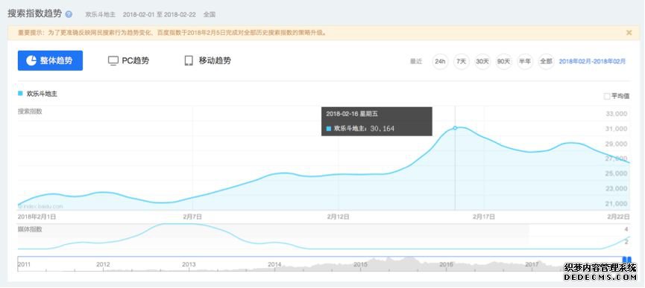Select the 整体趋势 overall trend tab
Screen dimensions: 645x288
pyautogui.click(x=50, y=61)
